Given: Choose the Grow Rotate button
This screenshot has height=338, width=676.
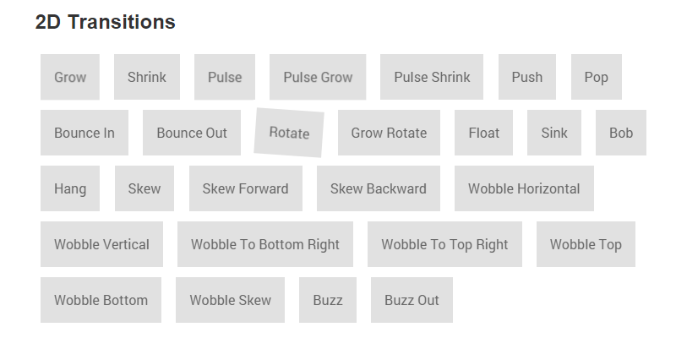Looking at the screenshot, I should pos(389,133).
